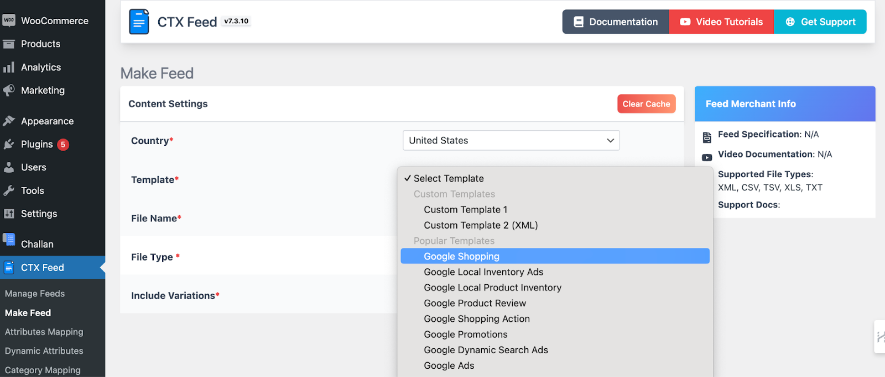Select Google Ads template
The height and width of the screenshot is (377, 885).
click(555, 365)
